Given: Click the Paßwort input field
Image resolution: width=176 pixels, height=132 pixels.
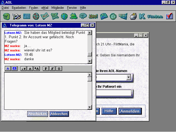Looking at the screenshot, I should pos(114,93).
